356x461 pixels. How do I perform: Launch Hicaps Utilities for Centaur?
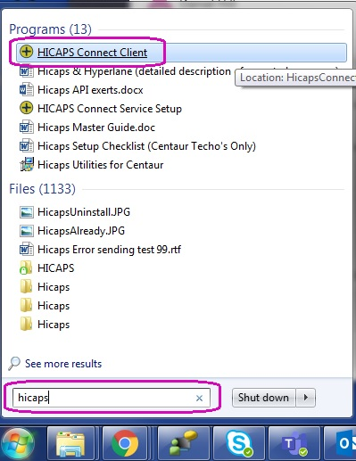coord(100,165)
